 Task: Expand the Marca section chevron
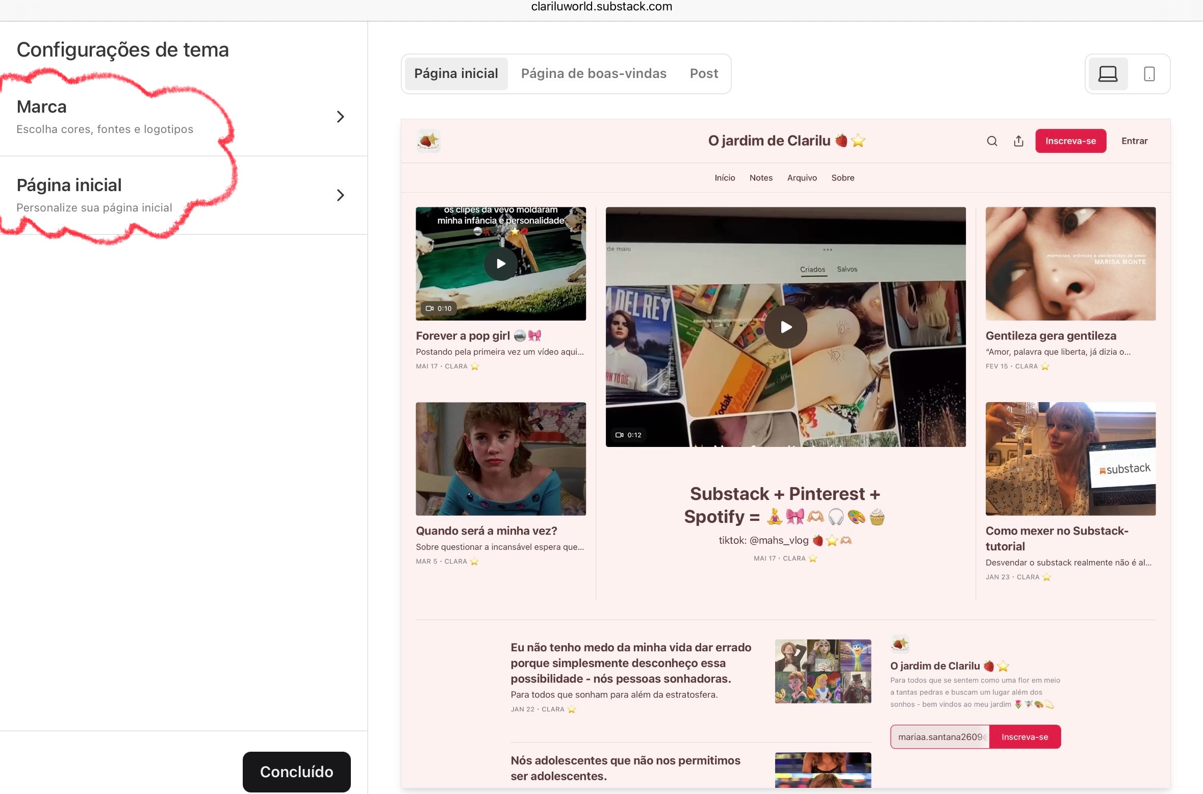coord(340,117)
